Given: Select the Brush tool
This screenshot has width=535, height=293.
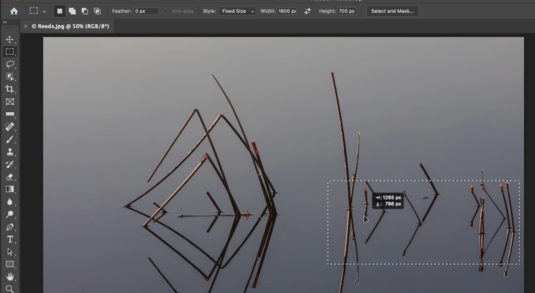Looking at the screenshot, I should 10,139.
